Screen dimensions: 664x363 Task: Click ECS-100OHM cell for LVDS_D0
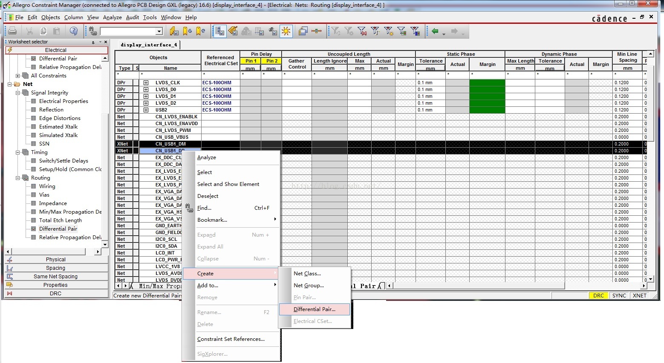coord(220,90)
